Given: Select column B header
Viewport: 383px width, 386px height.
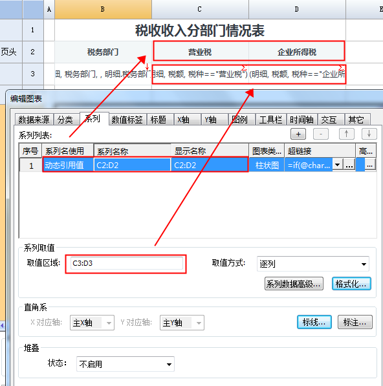Looking at the screenshot, I should (x=103, y=9).
